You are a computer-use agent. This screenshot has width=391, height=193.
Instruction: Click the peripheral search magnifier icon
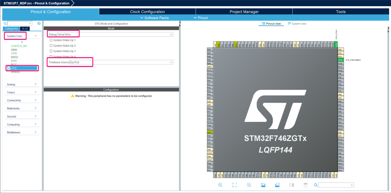(5, 23)
